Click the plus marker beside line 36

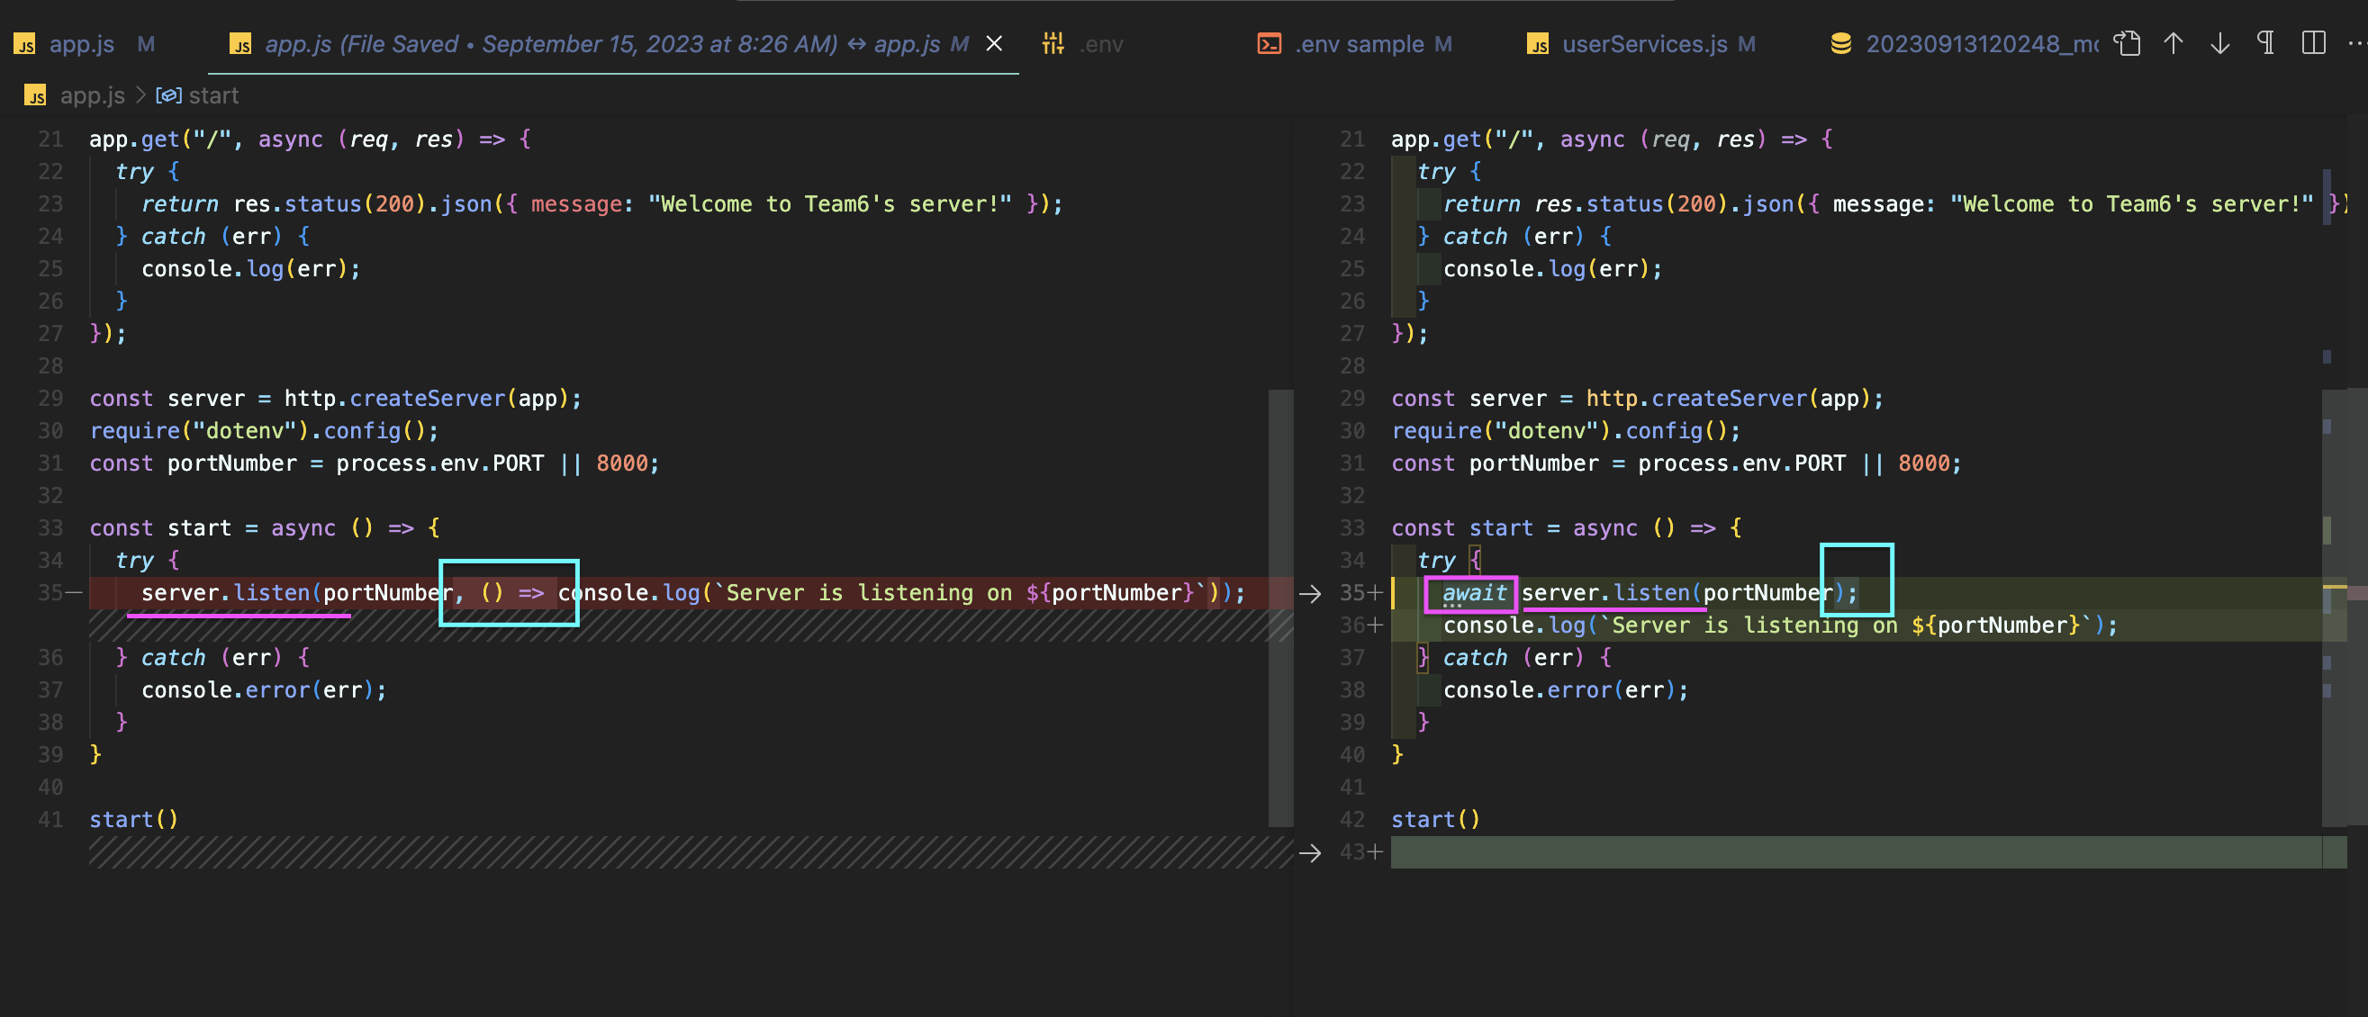pyautogui.click(x=1375, y=625)
